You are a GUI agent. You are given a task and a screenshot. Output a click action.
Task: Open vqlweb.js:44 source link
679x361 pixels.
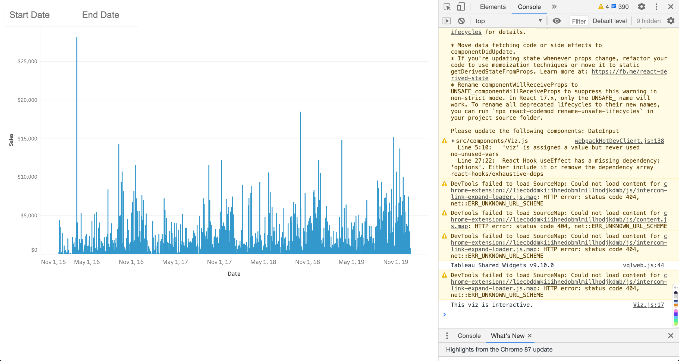pyautogui.click(x=643, y=265)
